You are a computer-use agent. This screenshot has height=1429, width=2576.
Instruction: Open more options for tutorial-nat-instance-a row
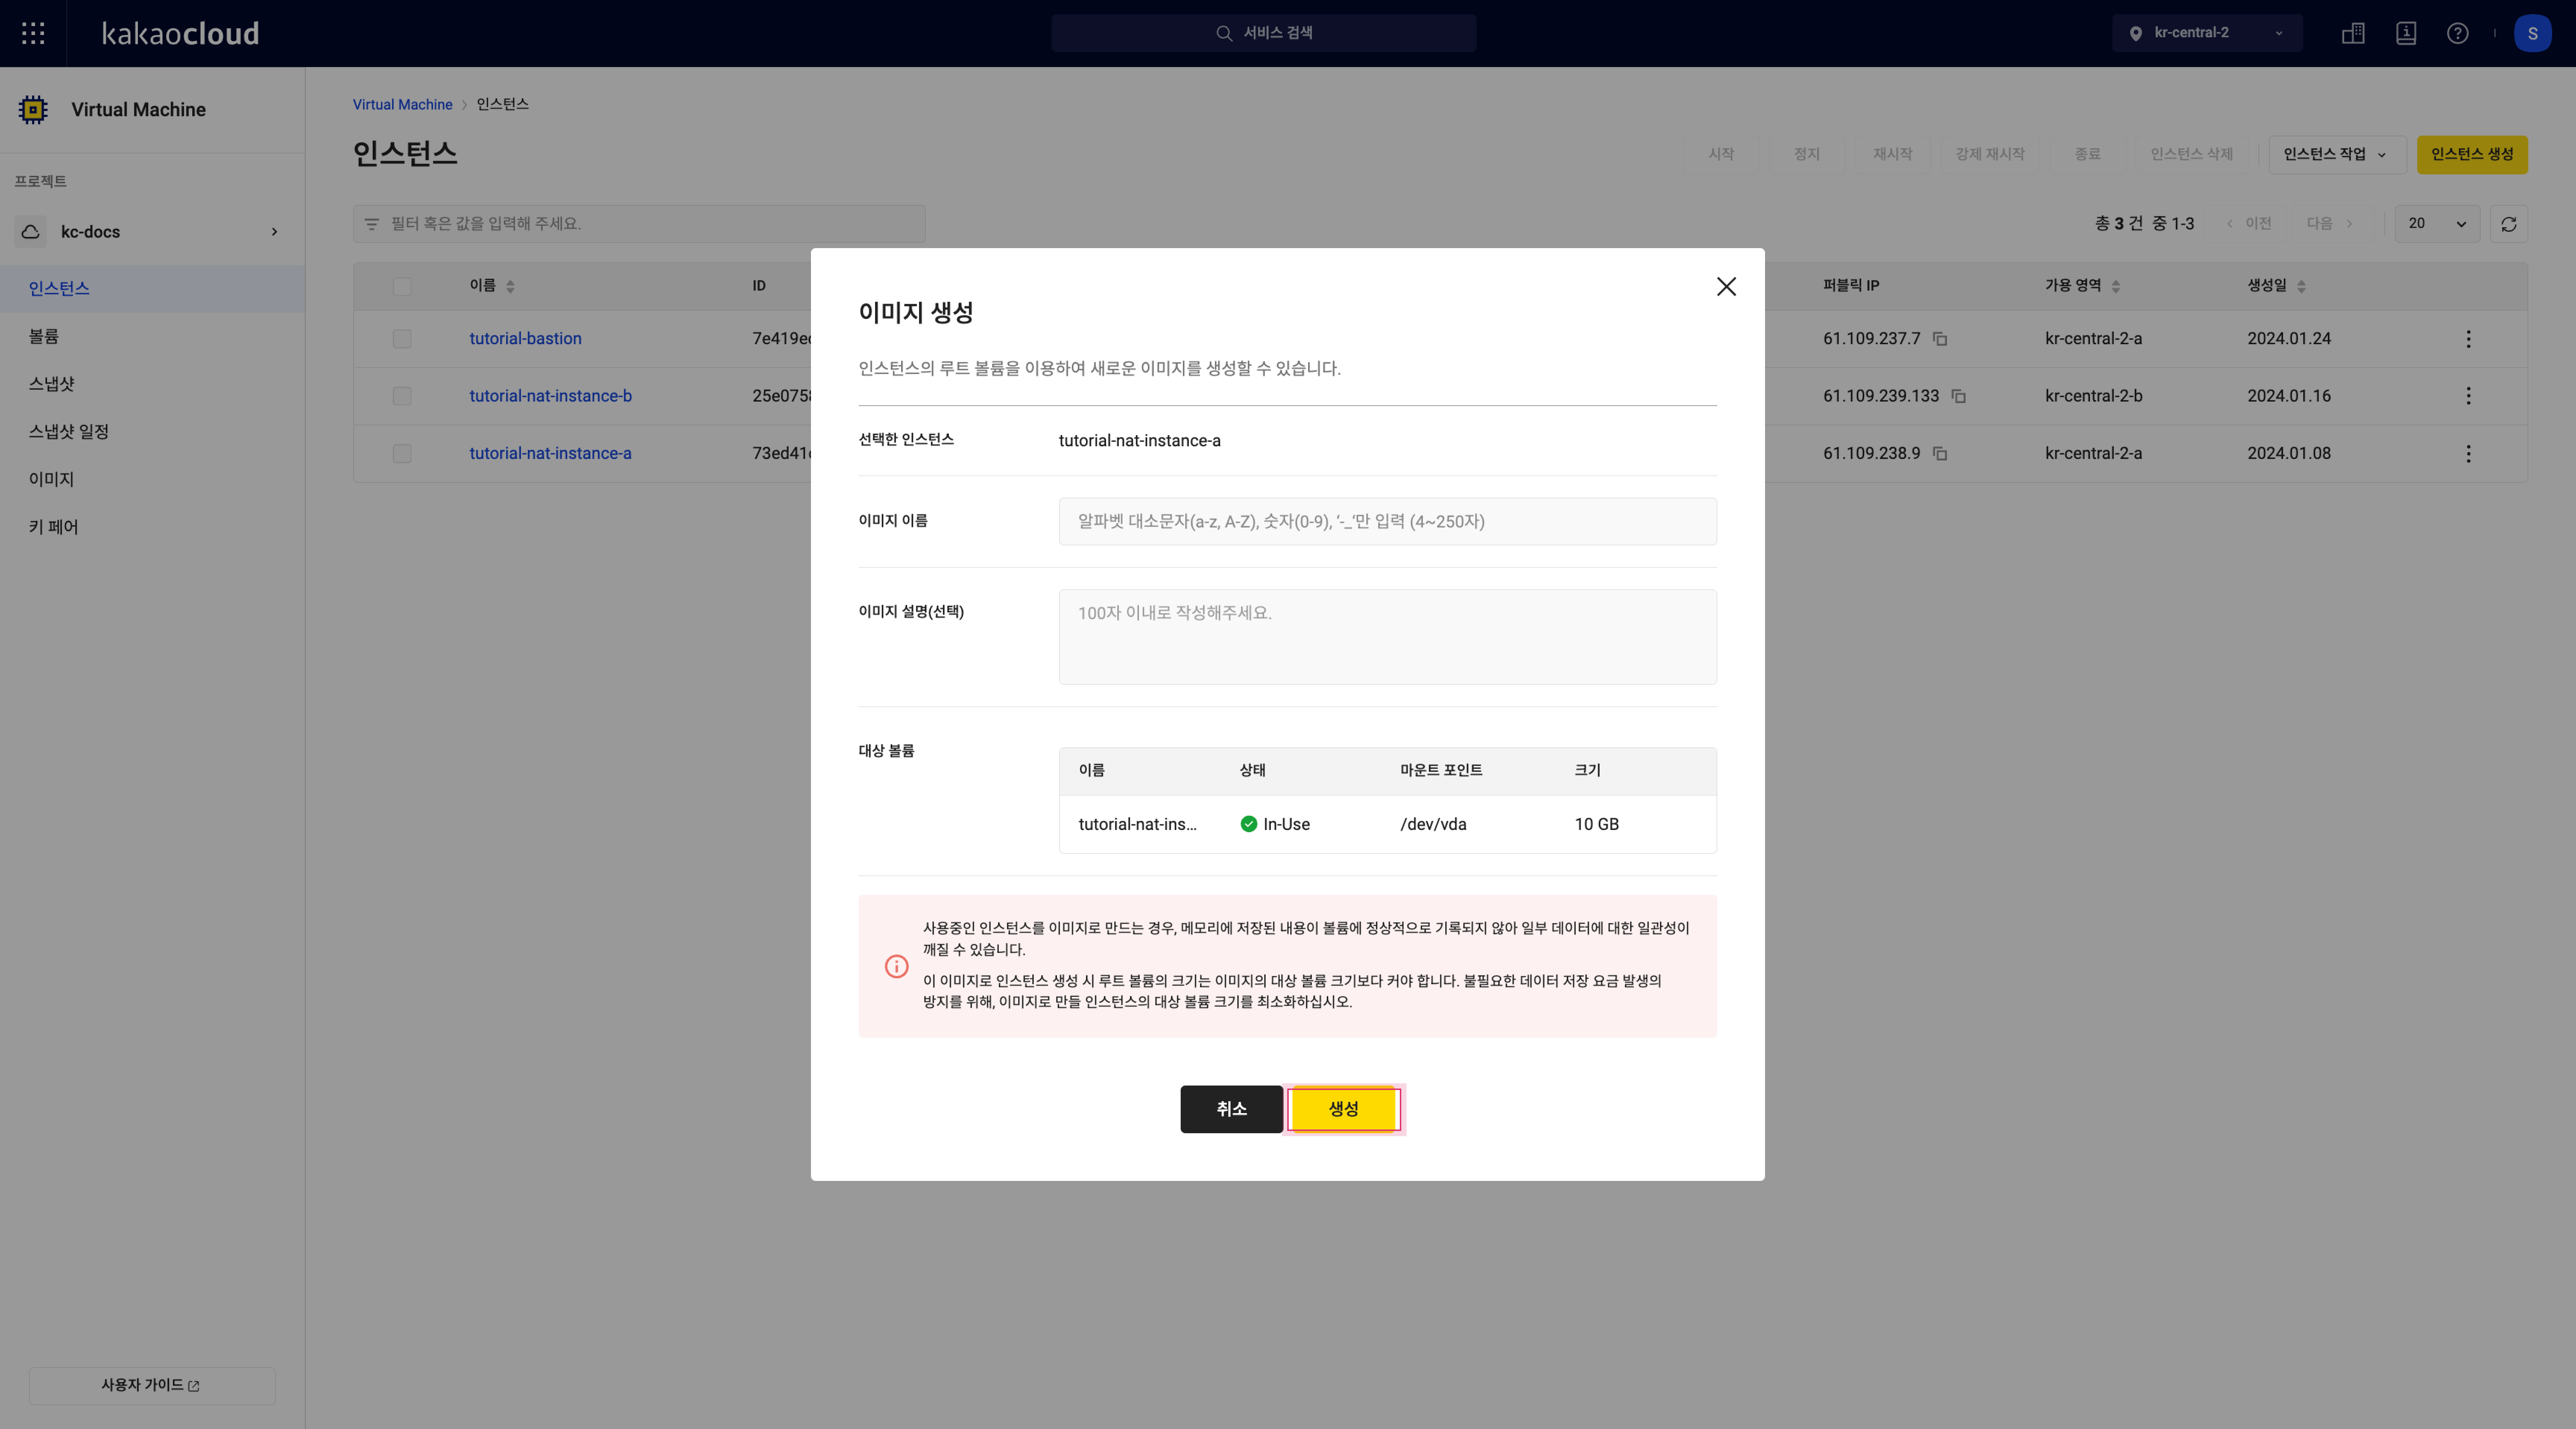pyautogui.click(x=2468, y=454)
